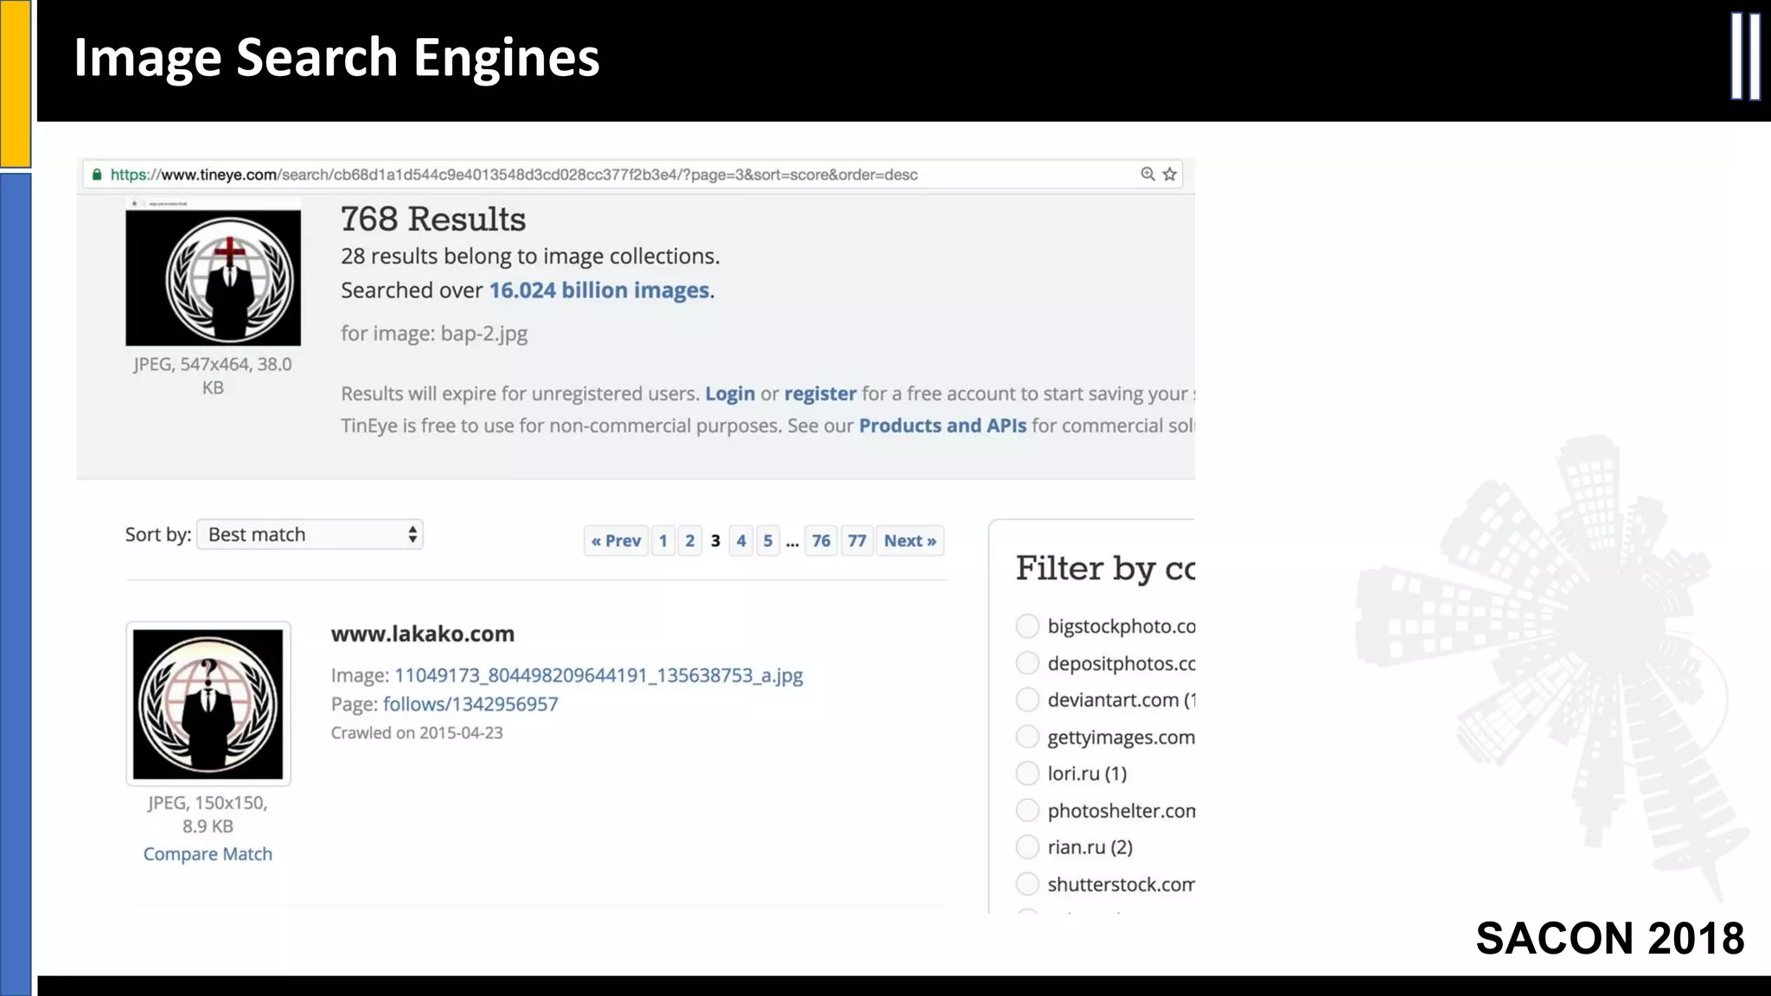Go to results page 1
This screenshot has width=1771, height=996.
(x=663, y=541)
